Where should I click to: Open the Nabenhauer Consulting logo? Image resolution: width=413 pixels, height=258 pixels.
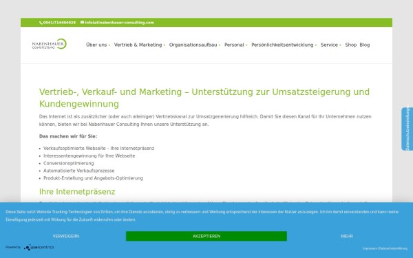(50, 44)
